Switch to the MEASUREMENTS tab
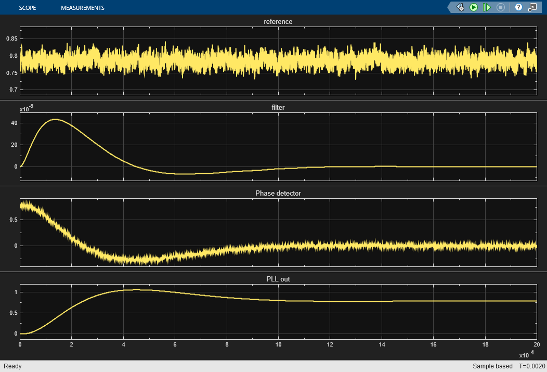This screenshot has height=372, width=547. [84, 7]
